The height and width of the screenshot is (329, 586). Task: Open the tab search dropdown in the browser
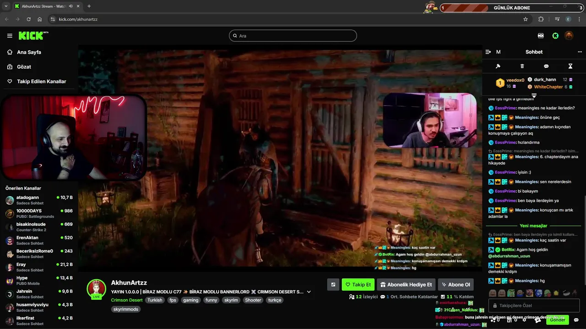tap(6, 6)
